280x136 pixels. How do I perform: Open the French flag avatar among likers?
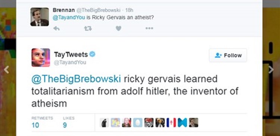click(x=171, y=123)
